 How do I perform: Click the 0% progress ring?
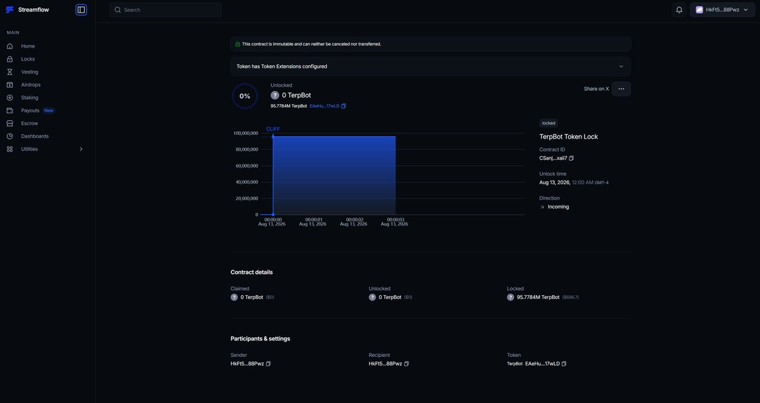tap(244, 96)
